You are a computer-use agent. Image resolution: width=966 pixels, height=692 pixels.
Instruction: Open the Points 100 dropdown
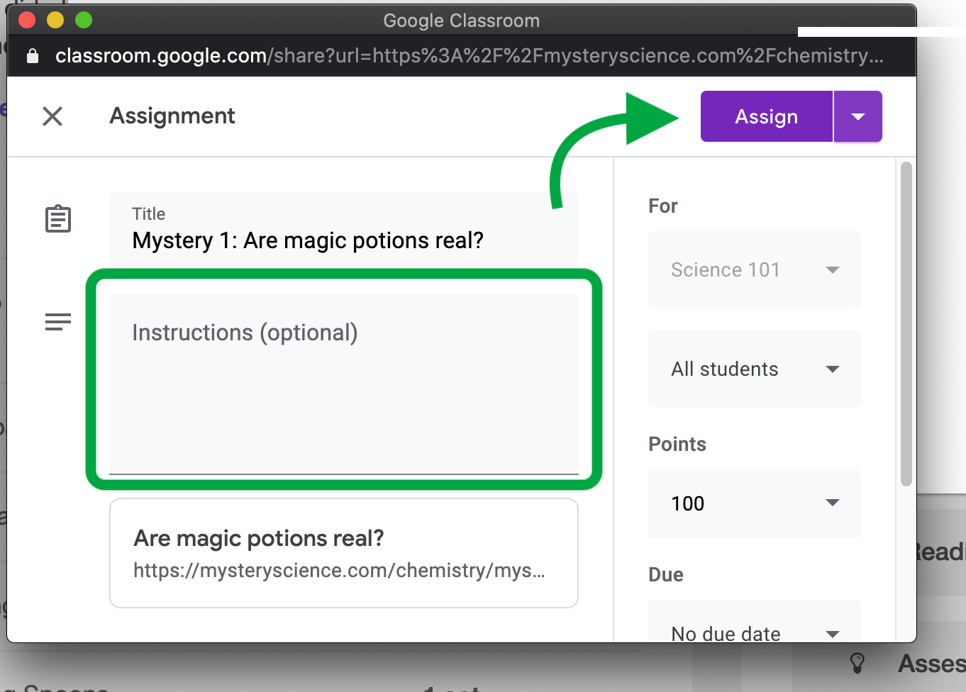[755, 503]
